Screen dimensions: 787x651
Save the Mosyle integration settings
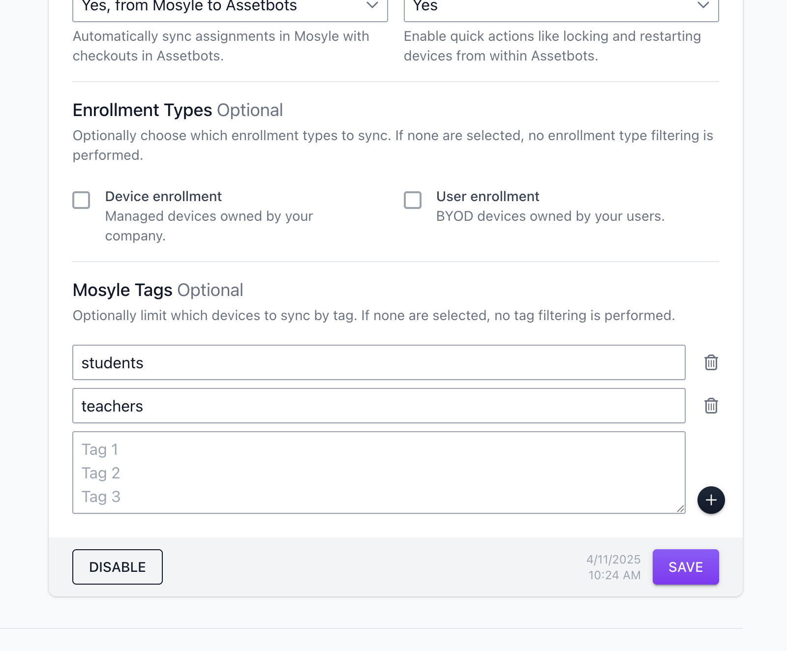tap(686, 567)
